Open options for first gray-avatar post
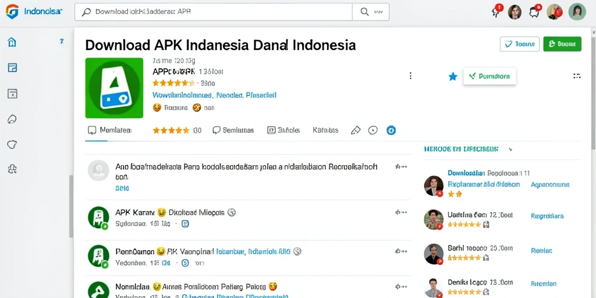 [x=401, y=166]
